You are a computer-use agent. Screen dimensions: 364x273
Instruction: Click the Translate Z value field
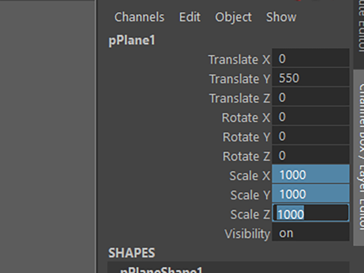pos(311,97)
